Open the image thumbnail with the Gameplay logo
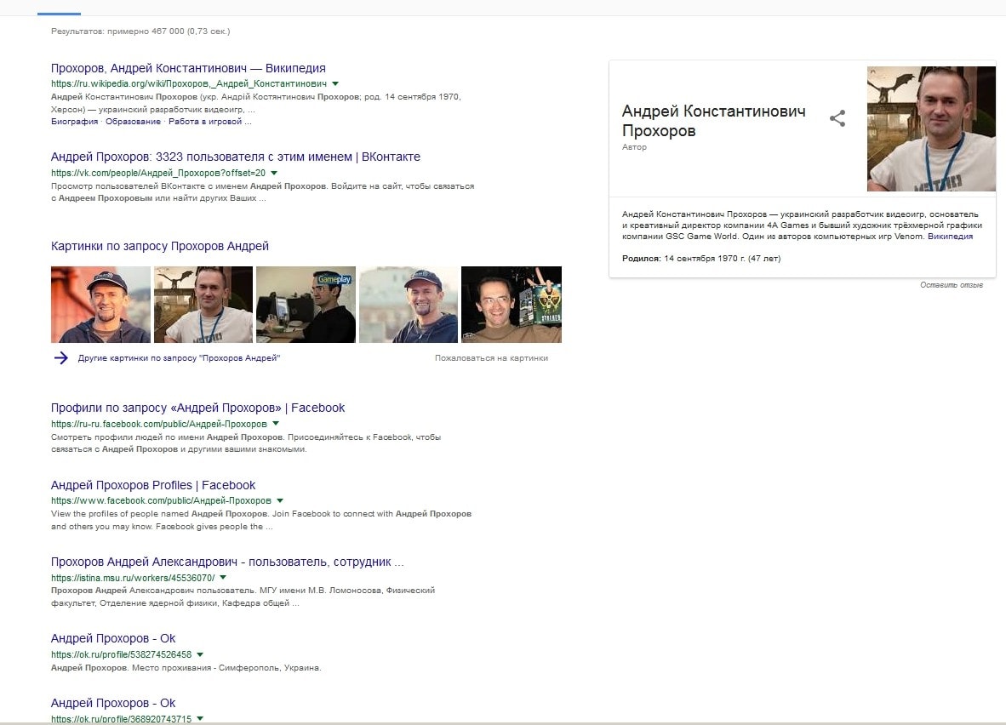1006x725 pixels. pos(306,304)
